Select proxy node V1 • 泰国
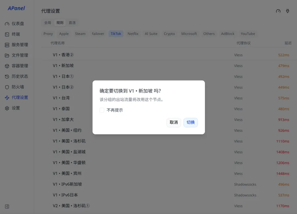Image resolution: width=297 pixels, height=214 pixels. pyautogui.click(x=166, y=109)
